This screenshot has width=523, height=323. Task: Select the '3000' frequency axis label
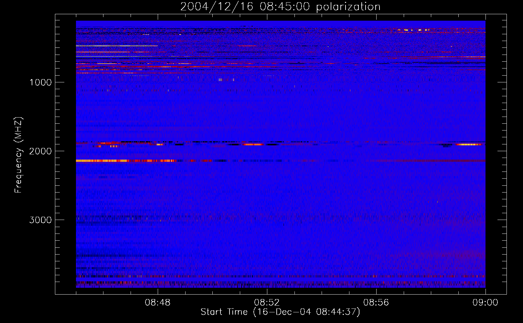click(x=40, y=220)
